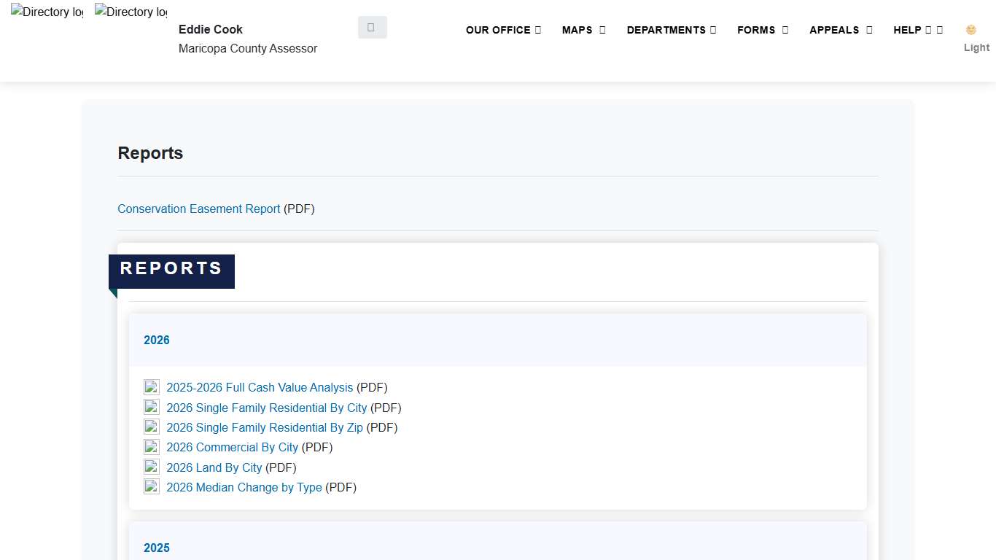Image resolution: width=996 pixels, height=560 pixels.
Task: Click the search button in the header
Action: click(372, 27)
